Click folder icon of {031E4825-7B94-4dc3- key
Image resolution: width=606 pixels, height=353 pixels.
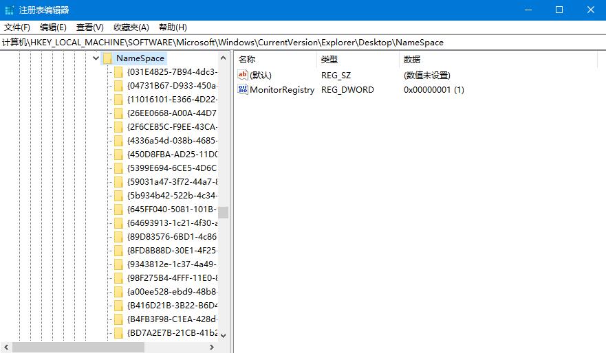(x=118, y=72)
